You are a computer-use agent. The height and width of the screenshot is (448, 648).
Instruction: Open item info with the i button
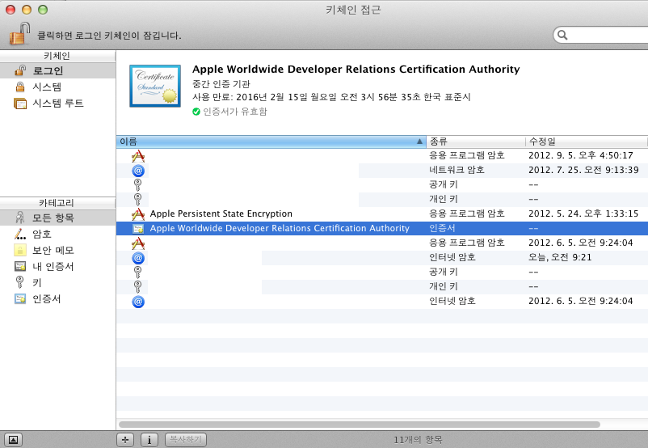pos(149,440)
